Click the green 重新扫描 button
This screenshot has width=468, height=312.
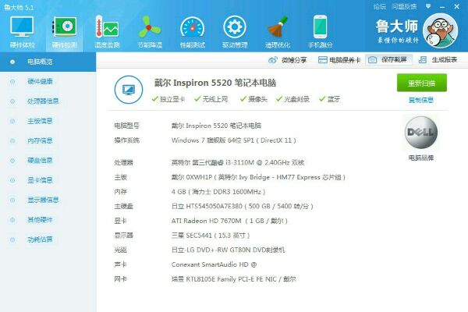point(422,83)
